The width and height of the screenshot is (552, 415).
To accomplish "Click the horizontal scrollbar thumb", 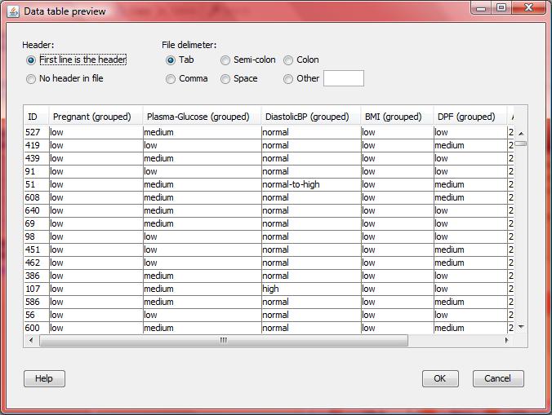I will tap(224, 340).
